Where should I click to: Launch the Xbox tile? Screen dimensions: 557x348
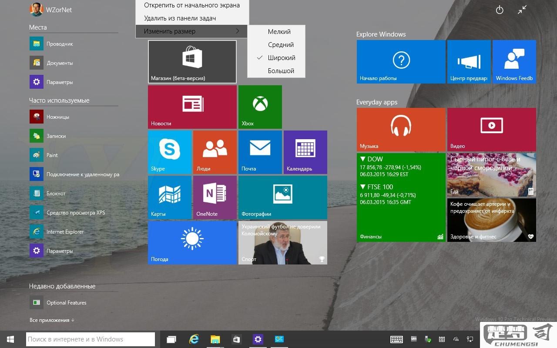point(260,107)
